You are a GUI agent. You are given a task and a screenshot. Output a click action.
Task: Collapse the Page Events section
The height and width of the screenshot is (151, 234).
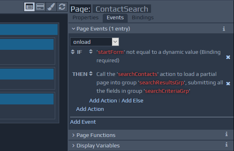click(x=73, y=29)
